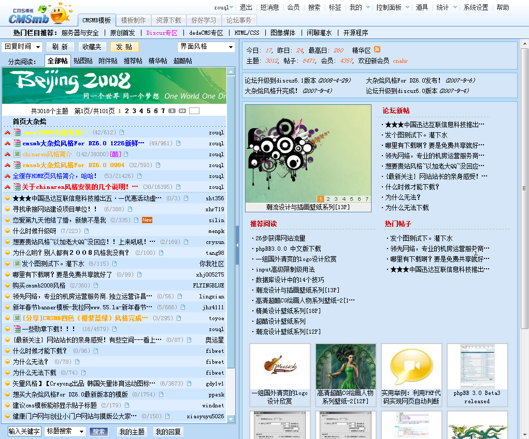529x439 pixels.
Task: Open the Discuz专区 link
Action: pos(162,33)
